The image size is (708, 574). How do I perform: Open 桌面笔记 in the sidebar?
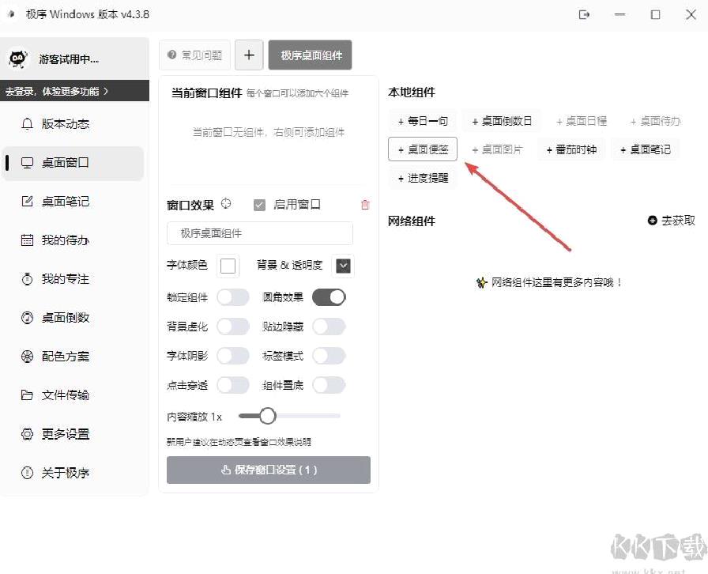tap(72, 202)
